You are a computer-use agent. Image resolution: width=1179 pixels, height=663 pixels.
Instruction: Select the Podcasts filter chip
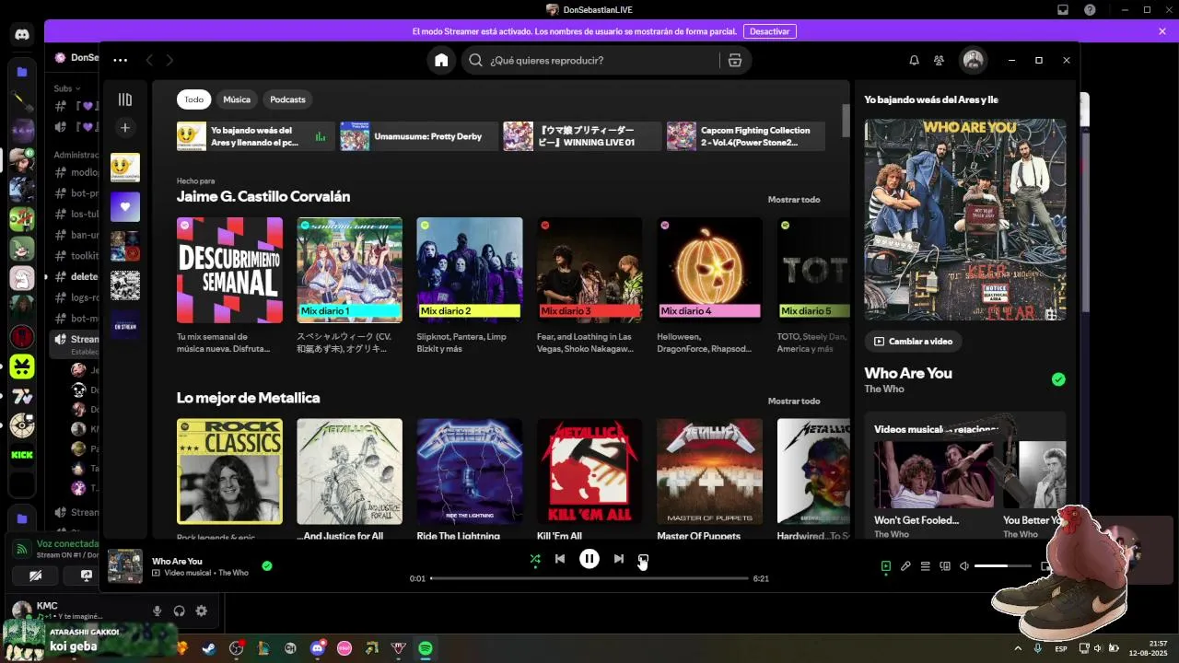click(x=287, y=99)
